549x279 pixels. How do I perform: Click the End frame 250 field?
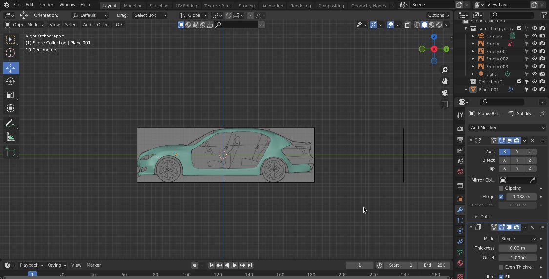pos(434,265)
